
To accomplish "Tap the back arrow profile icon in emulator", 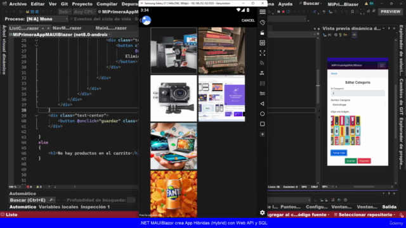I will (x=146, y=20).
